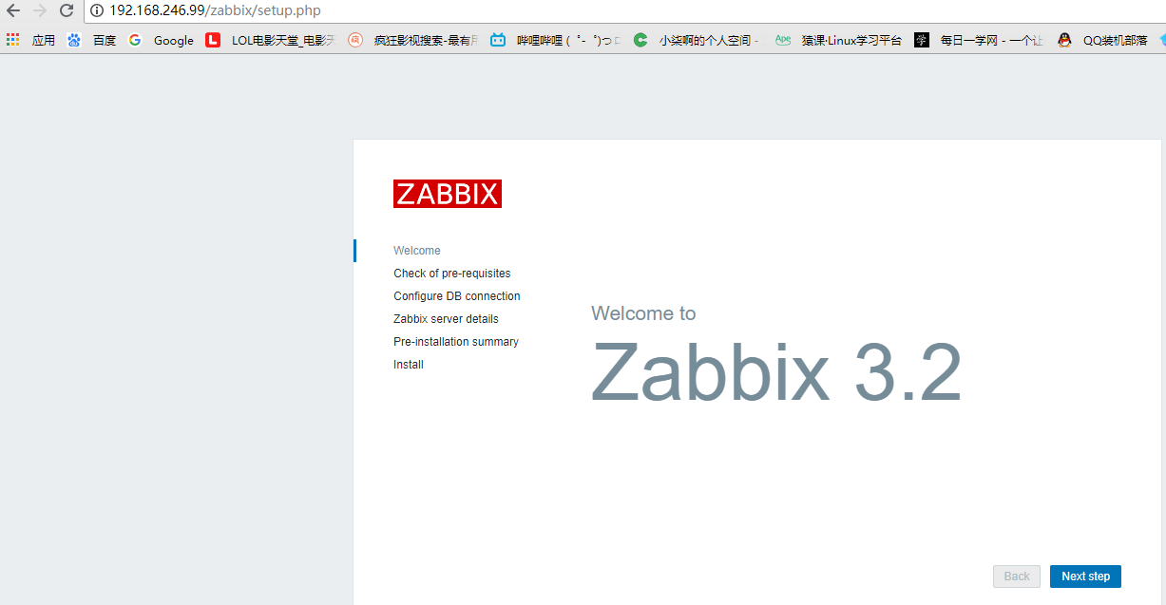The width and height of the screenshot is (1166, 605).
Task: Select Zabbix server details step
Action: 446,319
